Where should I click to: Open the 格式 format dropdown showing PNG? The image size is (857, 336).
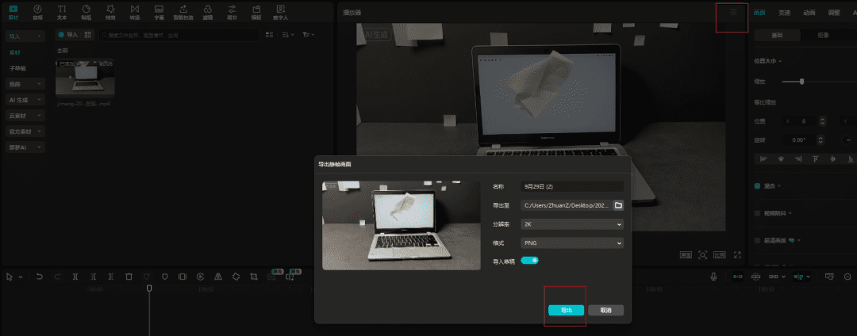coord(571,242)
